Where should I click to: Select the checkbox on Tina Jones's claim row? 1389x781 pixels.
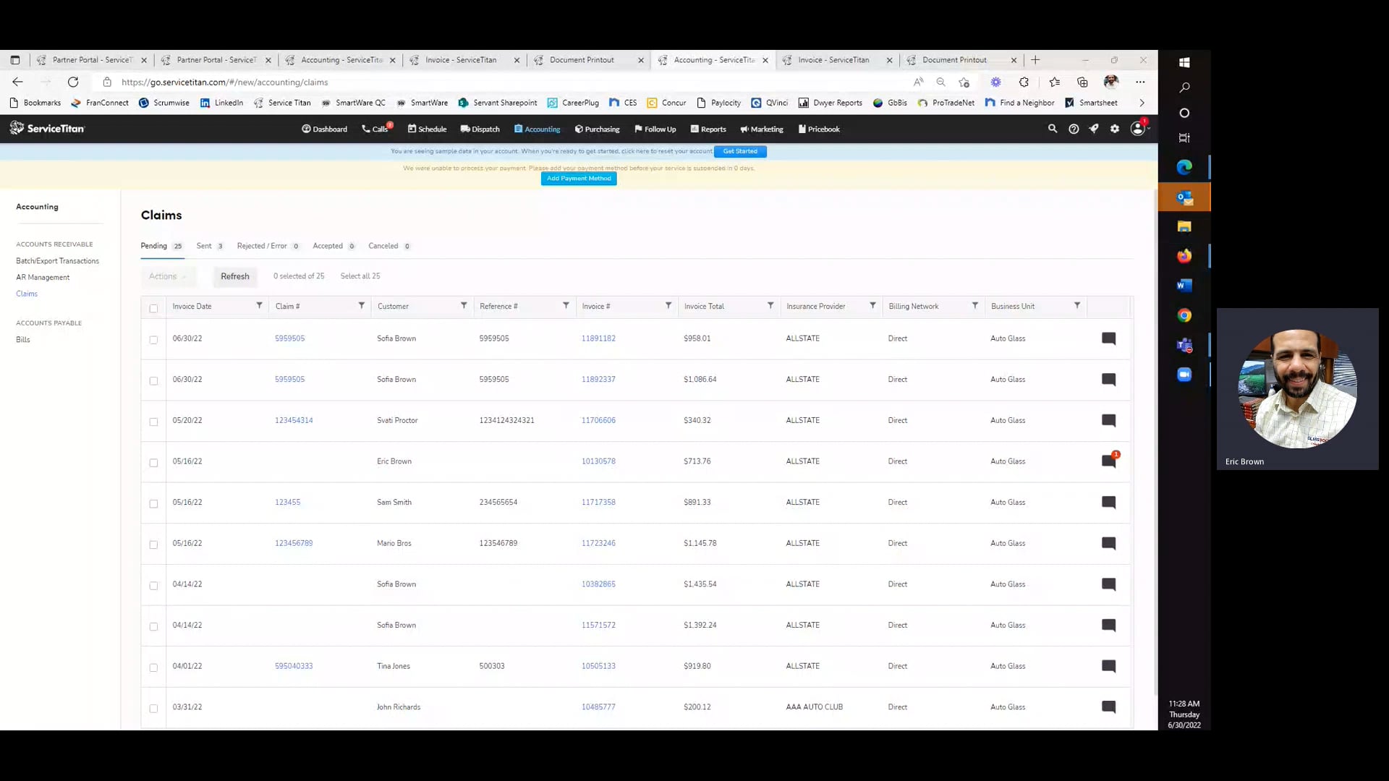tap(153, 667)
